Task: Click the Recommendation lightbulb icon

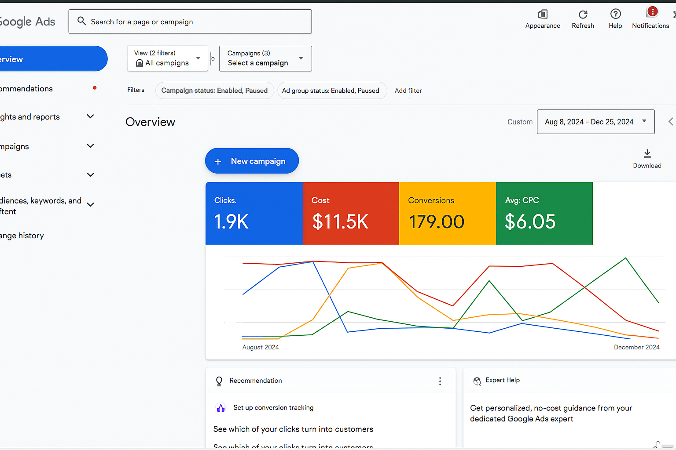Action: pyautogui.click(x=219, y=381)
